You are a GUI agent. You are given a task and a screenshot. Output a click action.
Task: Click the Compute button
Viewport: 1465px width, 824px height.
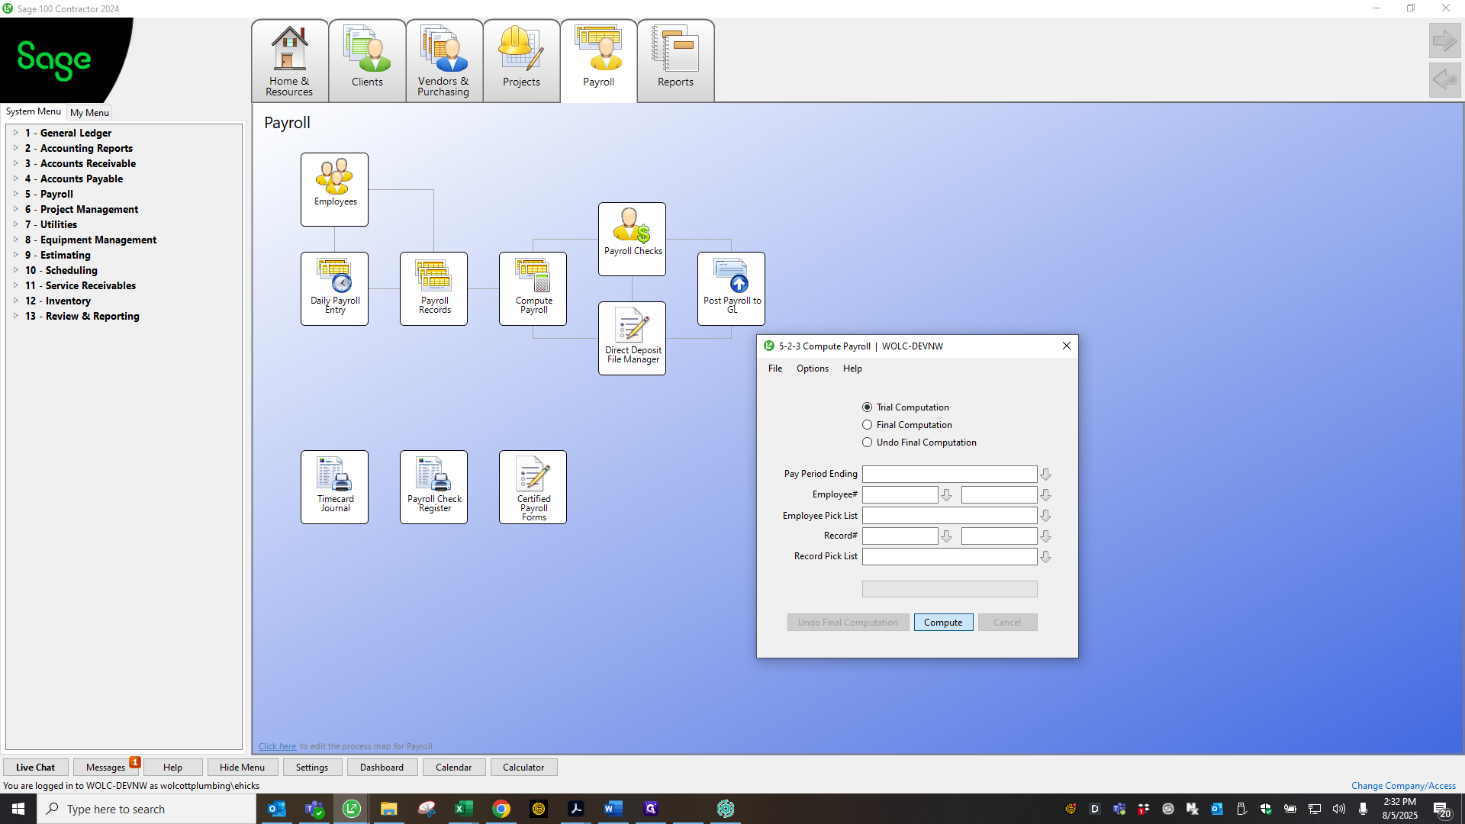coord(943,623)
